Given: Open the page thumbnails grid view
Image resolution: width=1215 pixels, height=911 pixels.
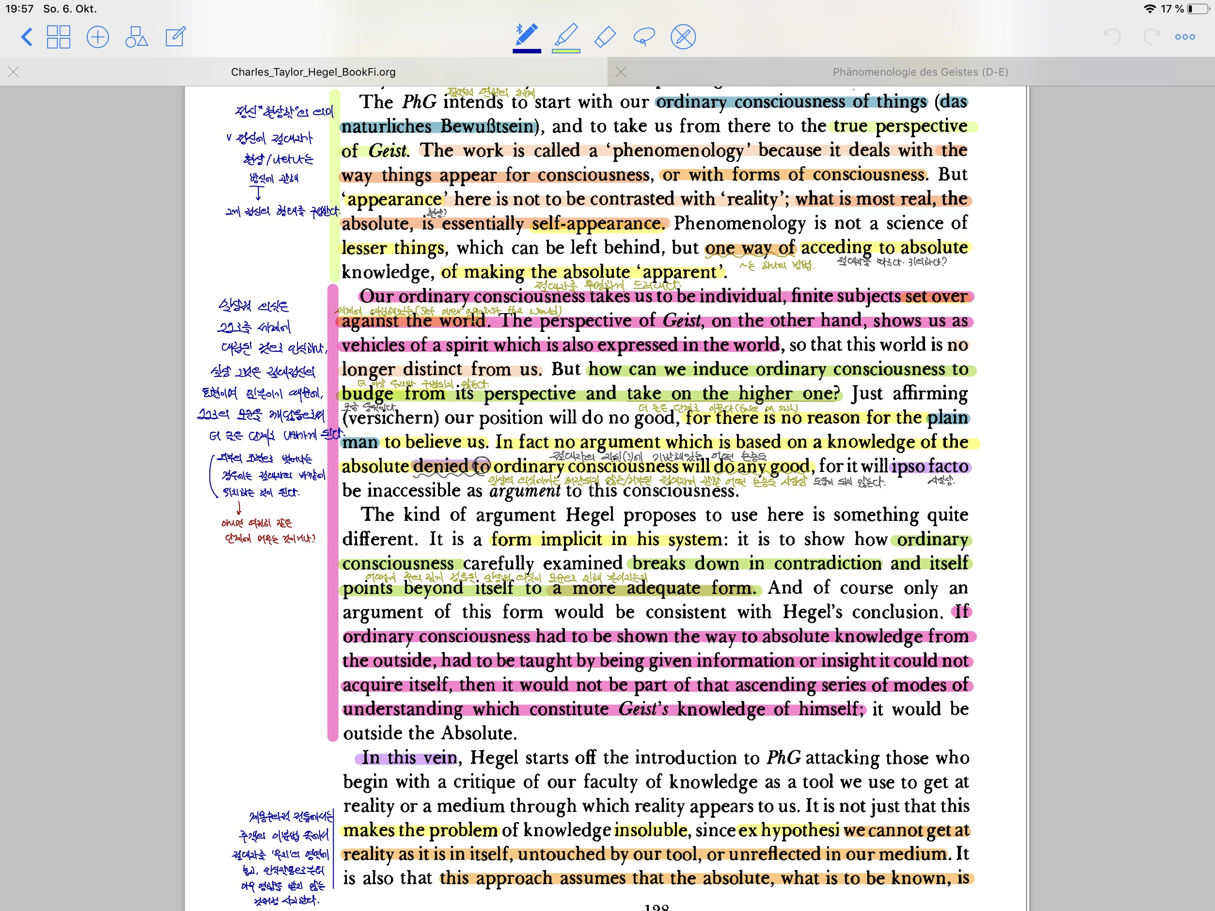Looking at the screenshot, I should tap(58, 37).
